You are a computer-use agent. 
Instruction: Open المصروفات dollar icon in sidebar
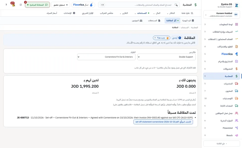coord(236,69)
